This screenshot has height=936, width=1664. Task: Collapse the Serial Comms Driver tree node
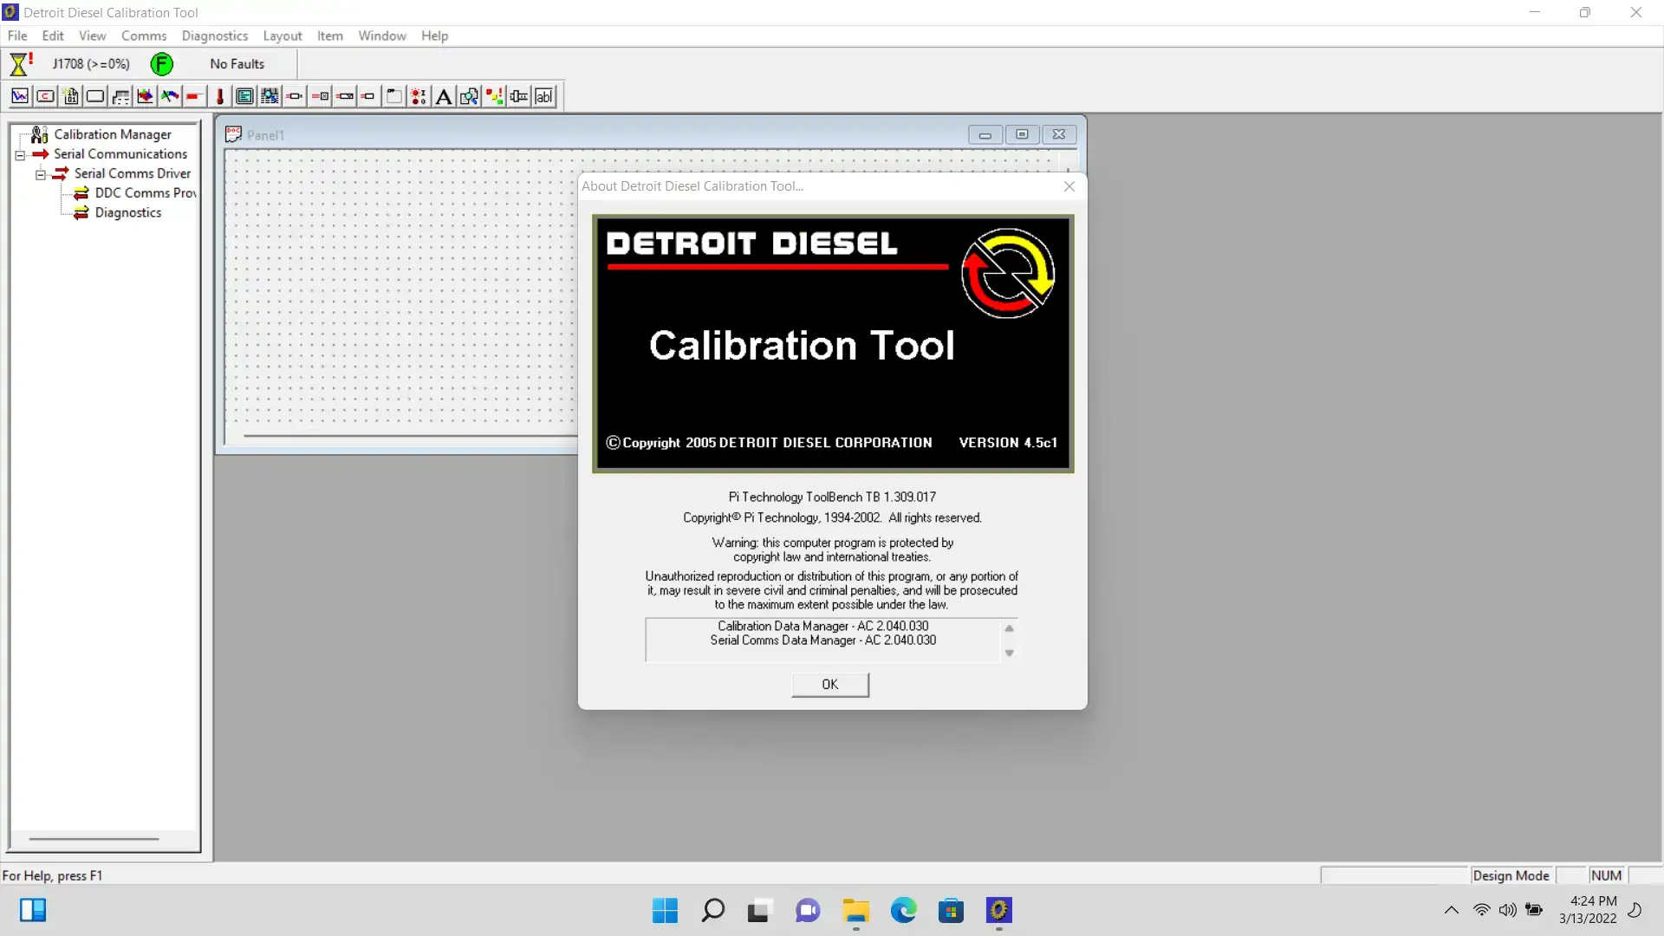tap(40, 175)
